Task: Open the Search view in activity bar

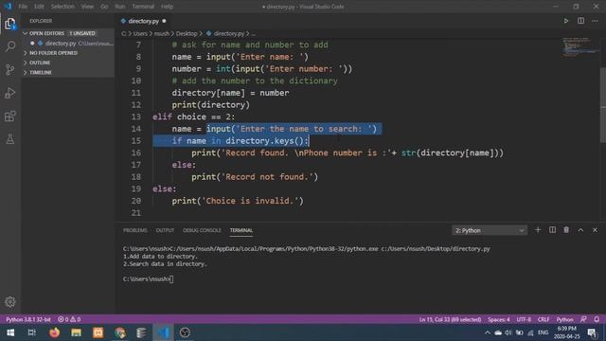Action: click(x=10, y=46)
